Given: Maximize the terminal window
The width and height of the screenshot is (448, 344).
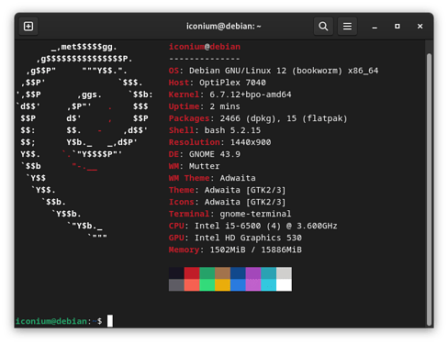Looking at the screenshot, I should [x=398, y=27].
